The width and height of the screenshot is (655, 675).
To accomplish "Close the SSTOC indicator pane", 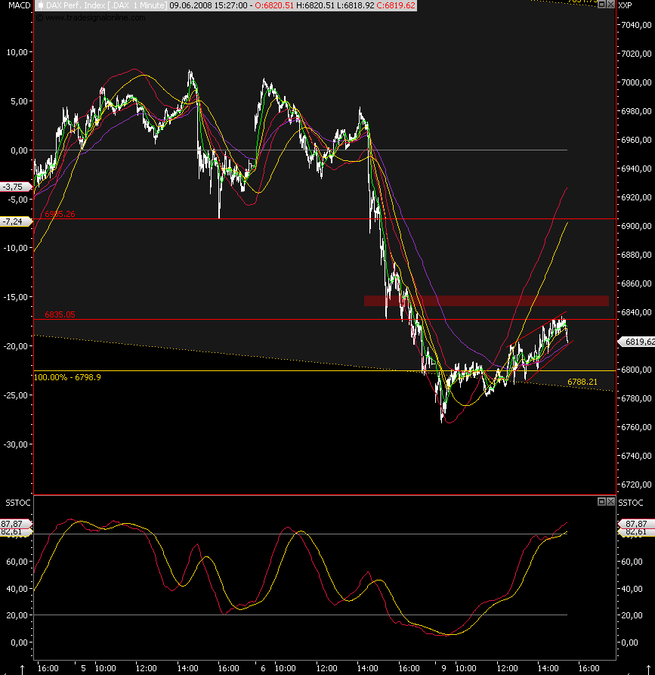I will [x=610, y=501].
